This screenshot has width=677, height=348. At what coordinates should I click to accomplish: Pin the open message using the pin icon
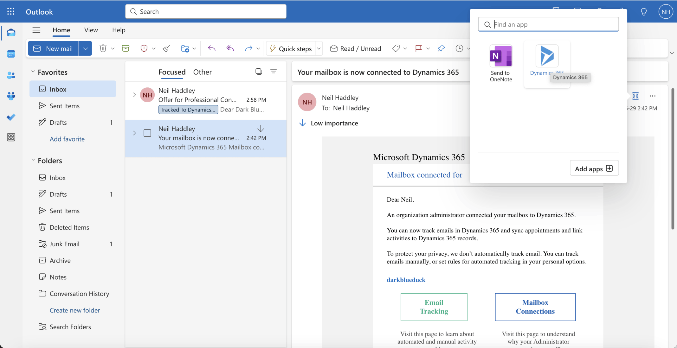441,48
